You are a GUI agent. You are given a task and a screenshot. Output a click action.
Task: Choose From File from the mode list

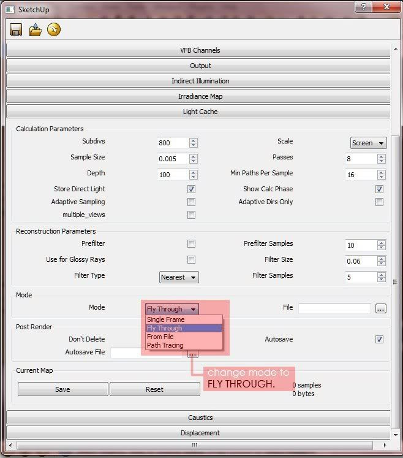point(184,337)
